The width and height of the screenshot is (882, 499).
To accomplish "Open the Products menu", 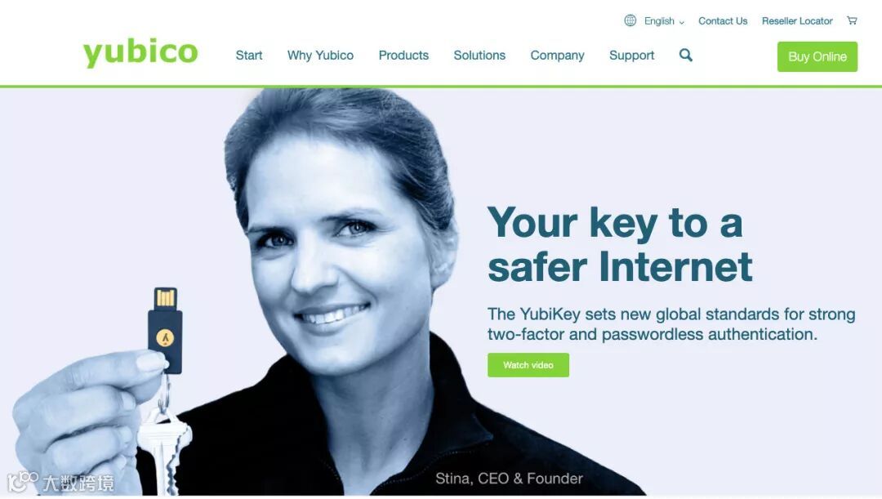I will 403,56.
